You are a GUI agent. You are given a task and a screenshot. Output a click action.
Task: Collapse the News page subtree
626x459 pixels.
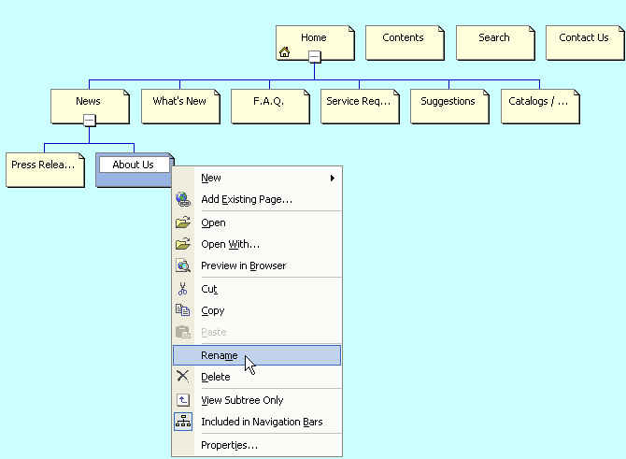[89, 120]
